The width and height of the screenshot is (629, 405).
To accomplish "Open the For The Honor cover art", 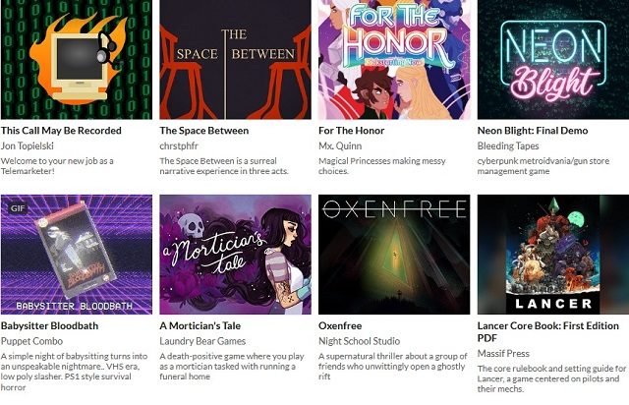I will point(394,59).
